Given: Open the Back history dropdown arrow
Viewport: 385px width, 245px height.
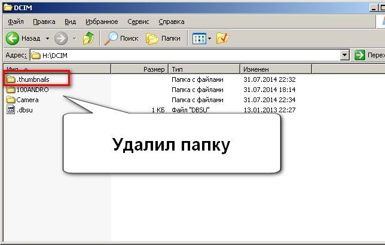Looking at the screenshot, I should point(47,38).
